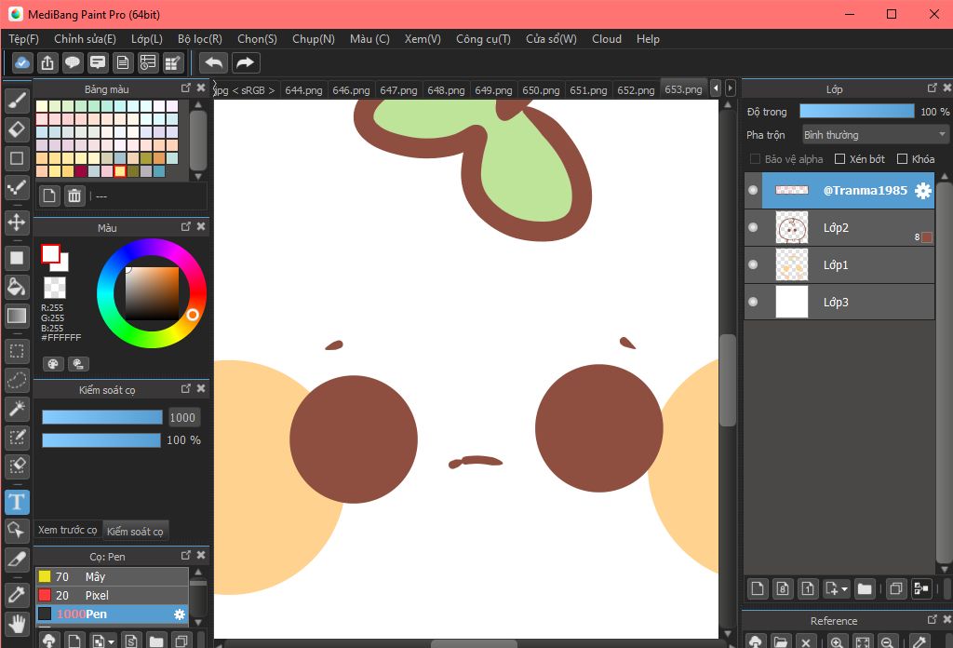Select the Mây brush in list

pyautogui.click(x=113, y=576)
